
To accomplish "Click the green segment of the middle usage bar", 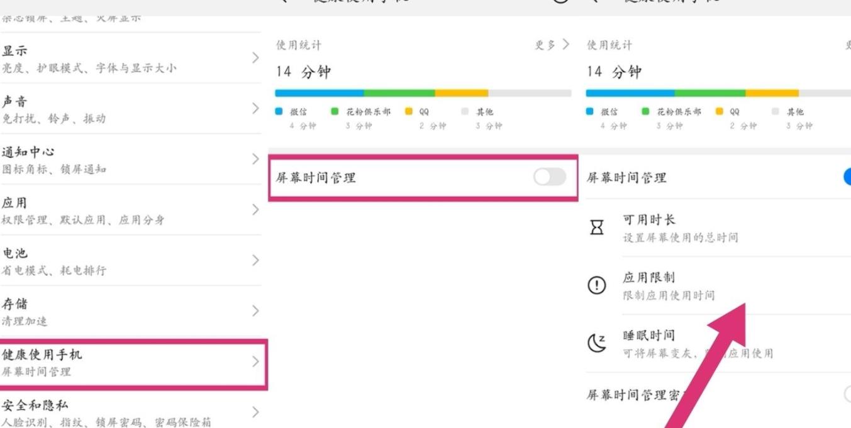I will point(399,93).
